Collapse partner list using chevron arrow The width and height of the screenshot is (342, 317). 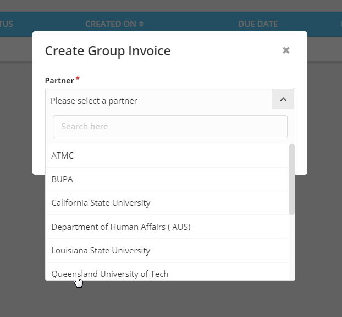tap(283, 99)
